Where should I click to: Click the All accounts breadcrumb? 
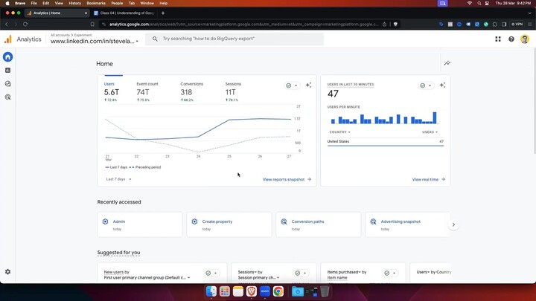tap(60, 35)
